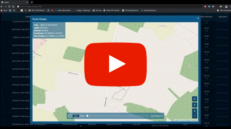Click the 00:07 current time field
231x129 pixels.
(x=76, y=116)
